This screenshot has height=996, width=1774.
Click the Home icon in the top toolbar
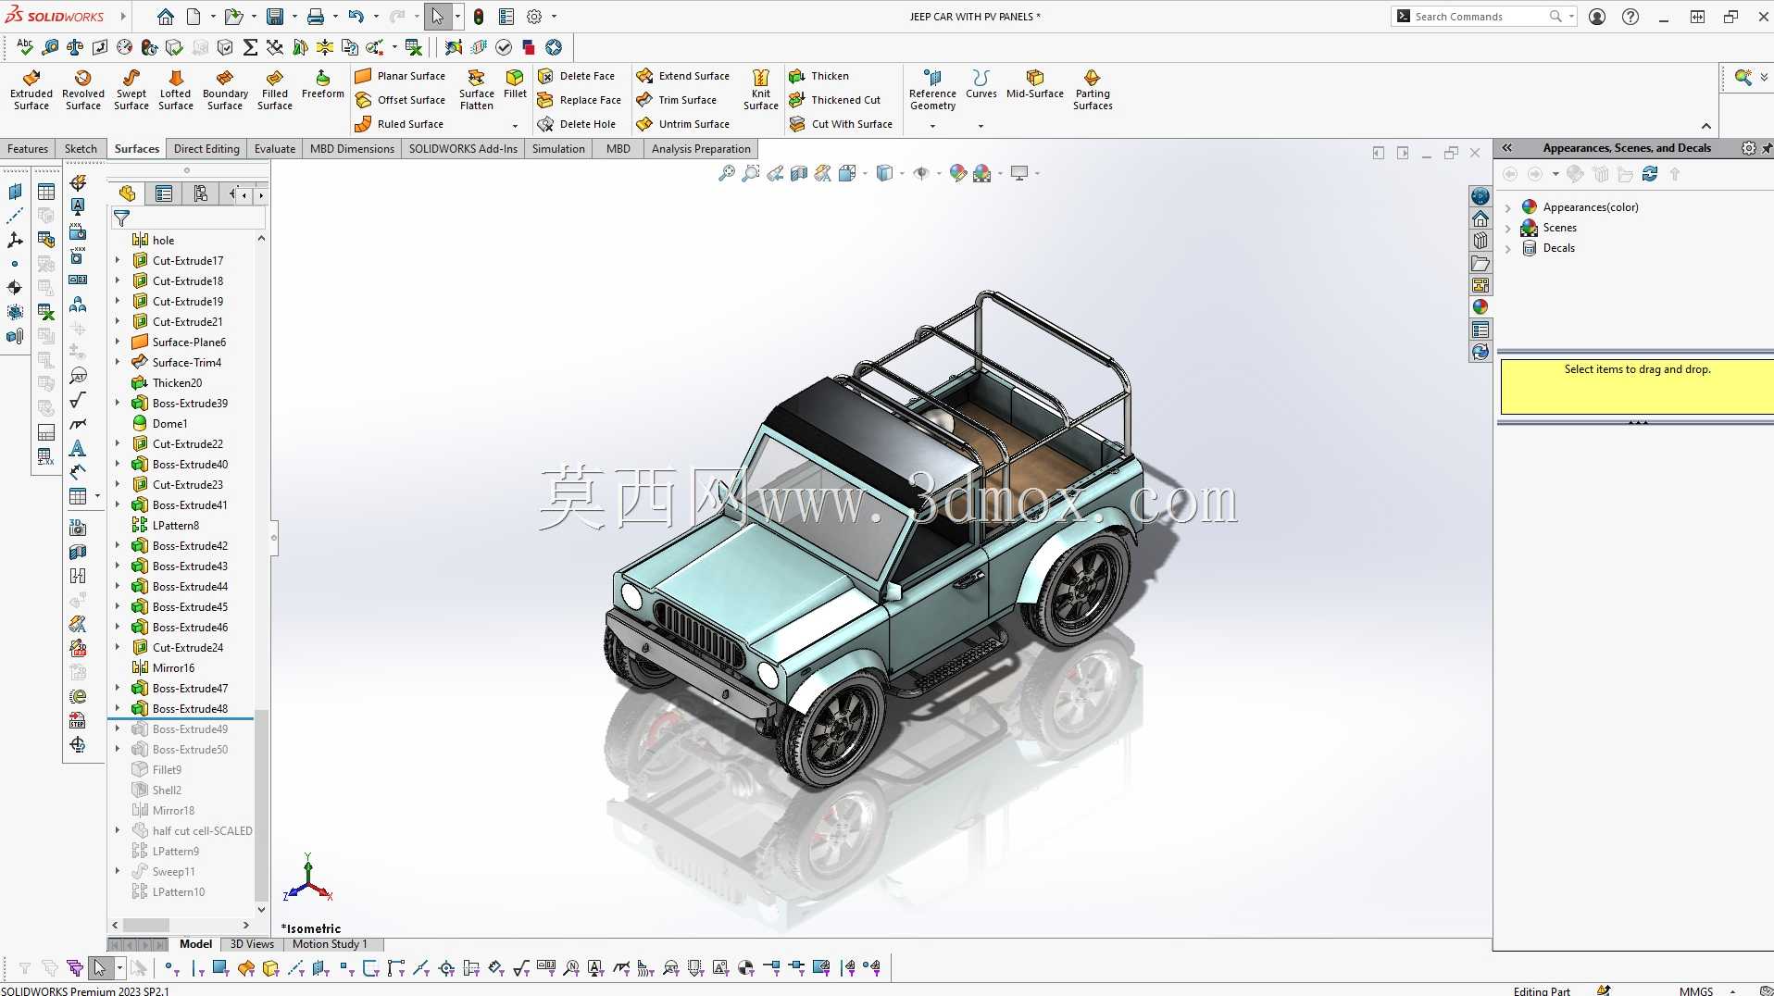pos(165,17)
